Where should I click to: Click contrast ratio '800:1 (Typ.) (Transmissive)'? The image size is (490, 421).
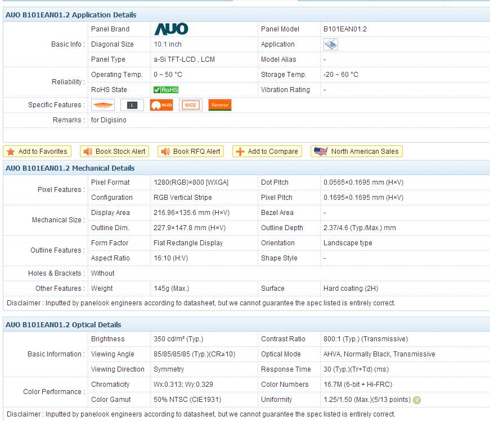pos(366,339)
